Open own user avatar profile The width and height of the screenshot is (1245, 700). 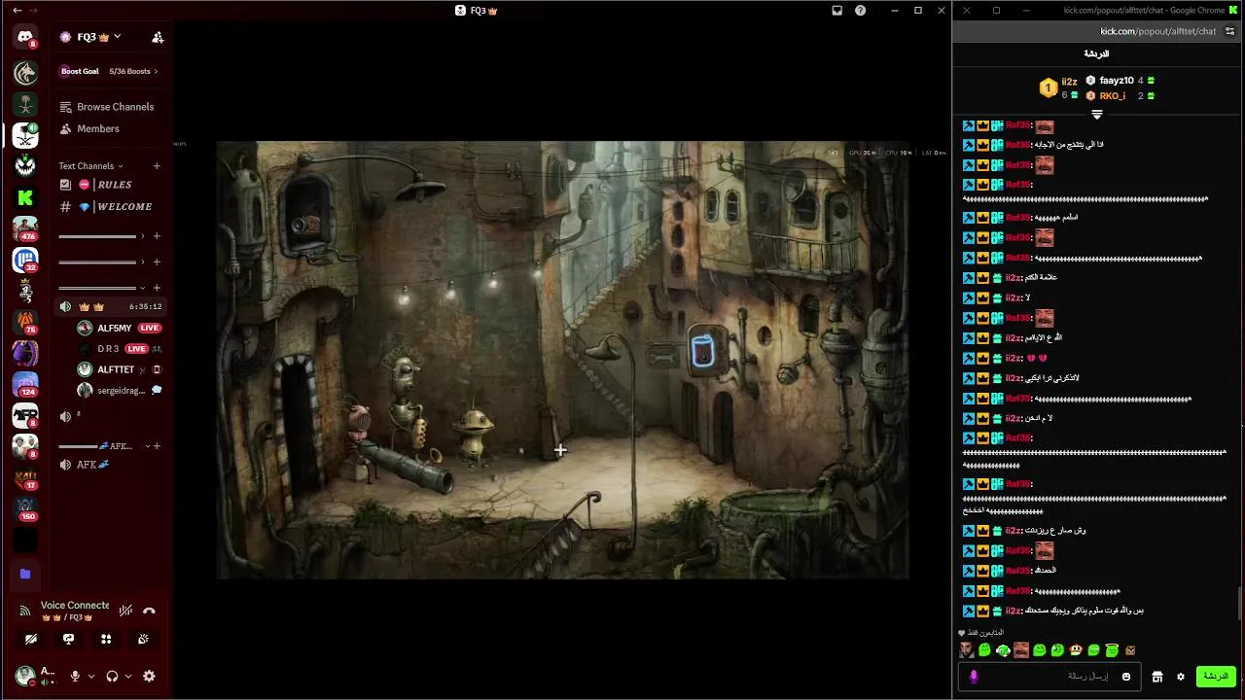25,675
